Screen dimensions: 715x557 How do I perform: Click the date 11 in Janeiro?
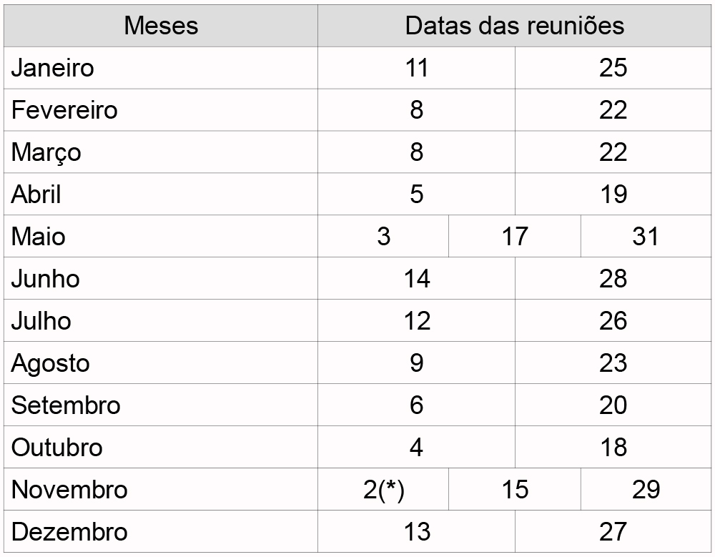tap(416, 68)
